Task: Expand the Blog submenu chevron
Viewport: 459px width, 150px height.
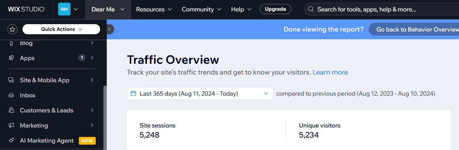Action: [x=92, y=43]
